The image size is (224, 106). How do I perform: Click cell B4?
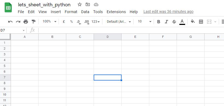click(52, 60)
